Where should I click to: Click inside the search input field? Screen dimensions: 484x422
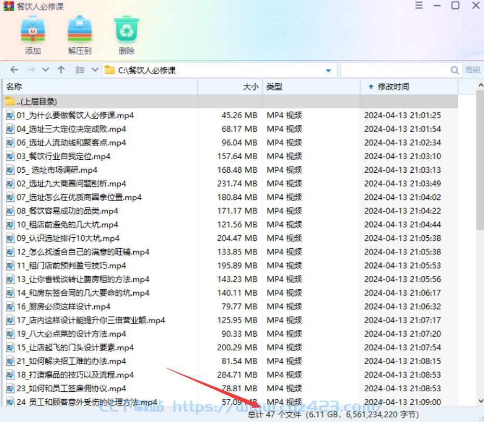point(395,70)
